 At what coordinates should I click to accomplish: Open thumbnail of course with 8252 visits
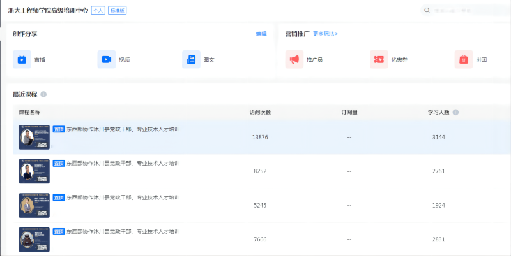pyautogui.click(x=34, y=171)
